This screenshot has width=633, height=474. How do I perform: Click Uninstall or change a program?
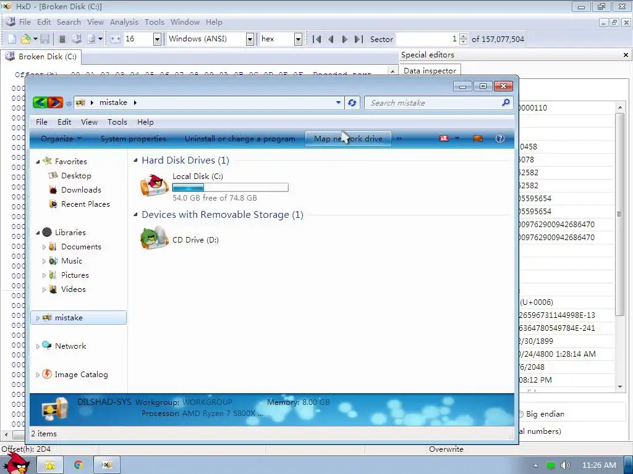click(x=240, y=139)
